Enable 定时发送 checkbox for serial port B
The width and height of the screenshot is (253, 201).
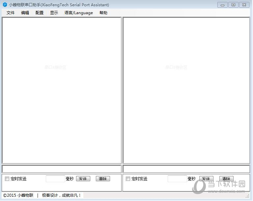128,179
